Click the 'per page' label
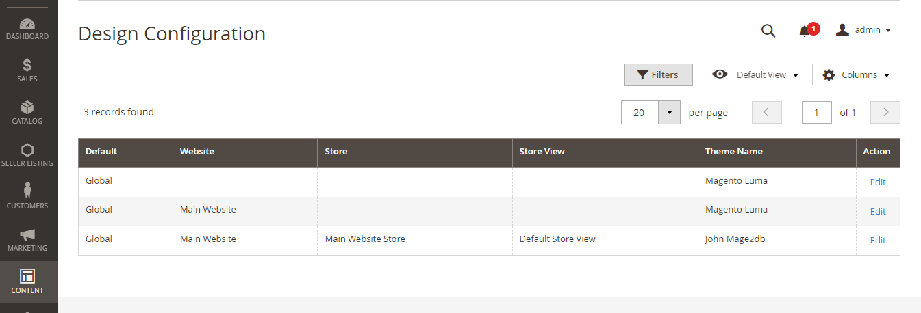The image size is (921, 313). tap(708, 113)
